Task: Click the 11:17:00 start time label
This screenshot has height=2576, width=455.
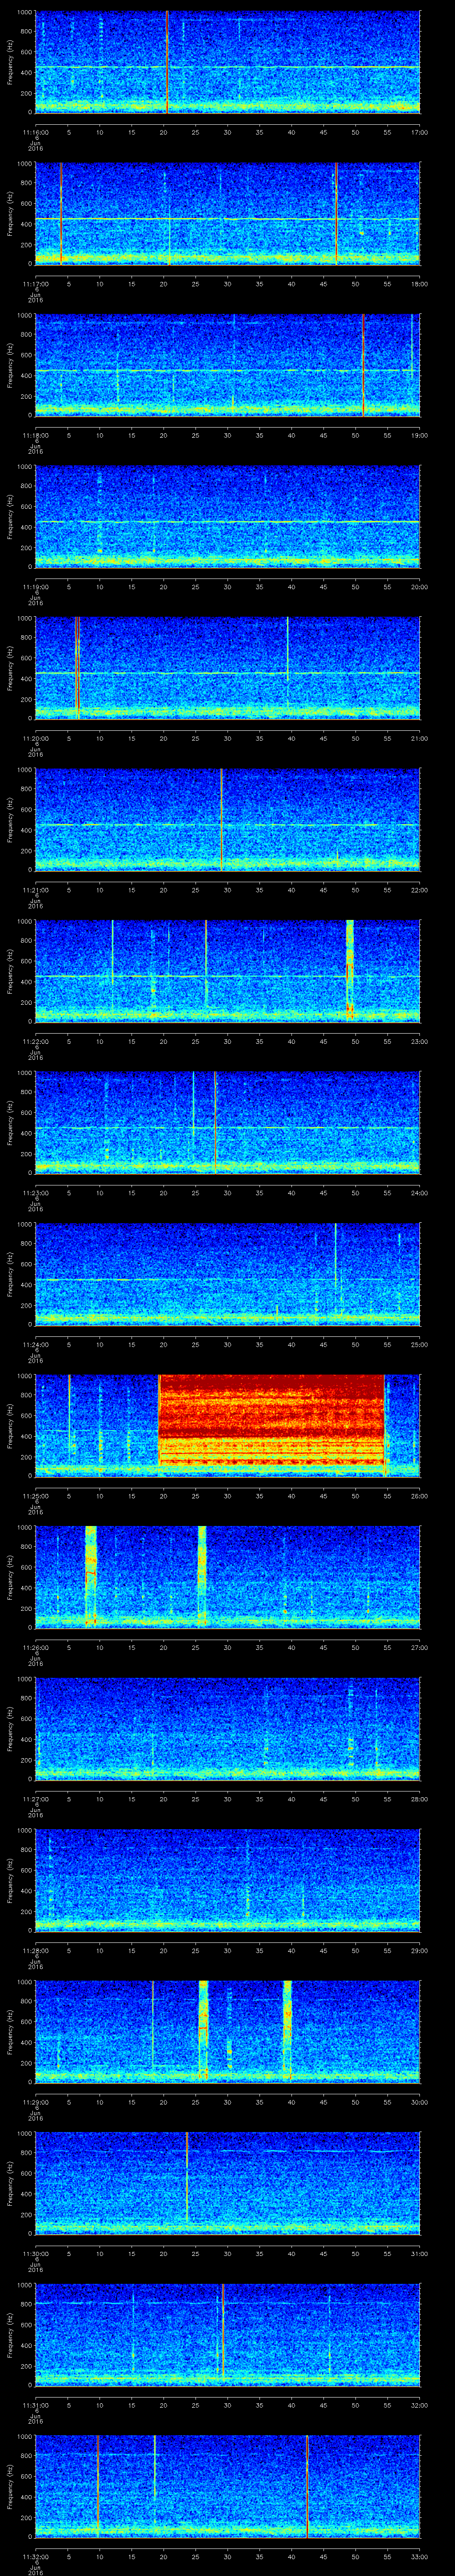Action: point(35,284)
